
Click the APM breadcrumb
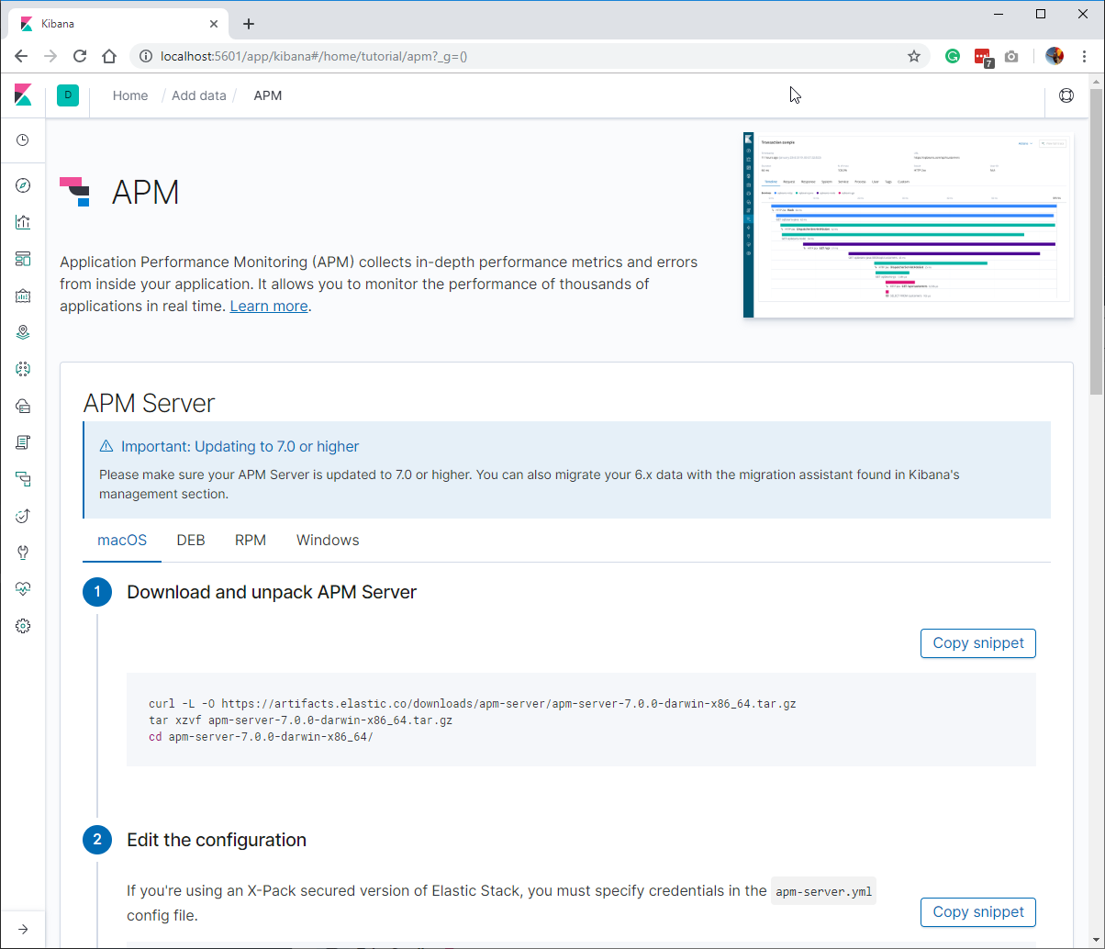click(x=268, y=95)
